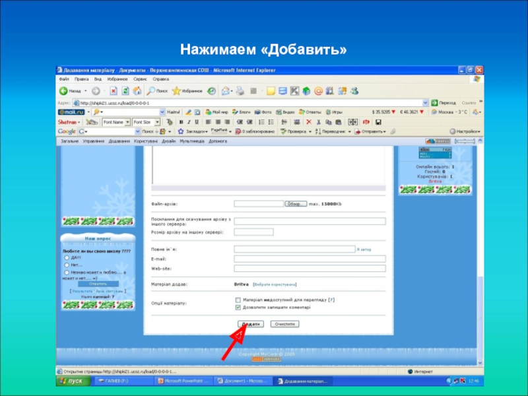The height and width of the screenshot is (396, 528).
Task: Open the Поиск search pane
Action: [x=157, y=91]
